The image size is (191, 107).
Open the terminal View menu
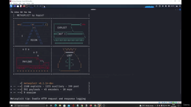[25, 12]
